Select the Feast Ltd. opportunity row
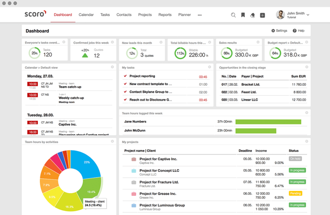The width and height of the screenshot is (330, 215). pos(263,92)
